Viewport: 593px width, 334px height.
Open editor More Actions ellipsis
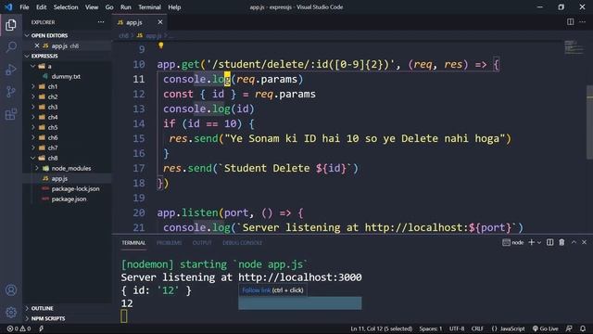(x=583, y=22)
